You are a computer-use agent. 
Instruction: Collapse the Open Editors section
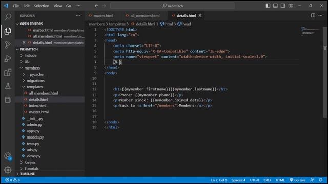click(x=50, y=24)
